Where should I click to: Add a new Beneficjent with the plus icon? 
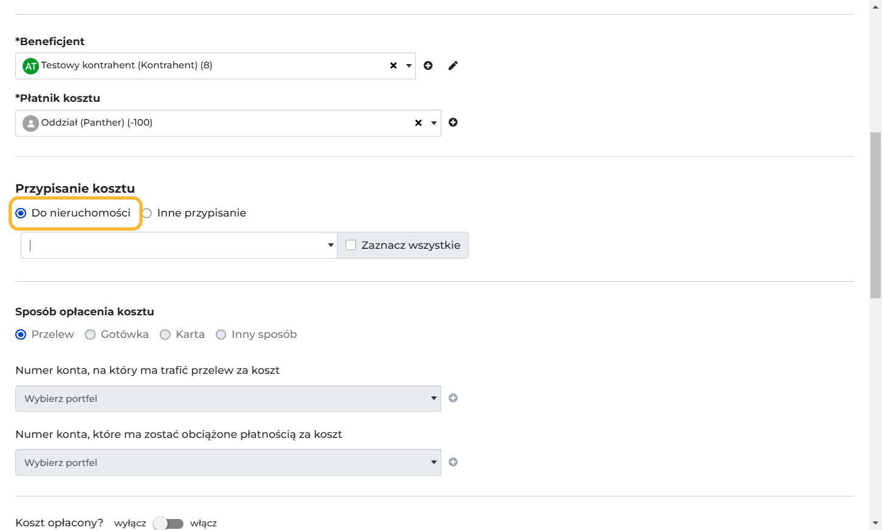coord(428,65)
